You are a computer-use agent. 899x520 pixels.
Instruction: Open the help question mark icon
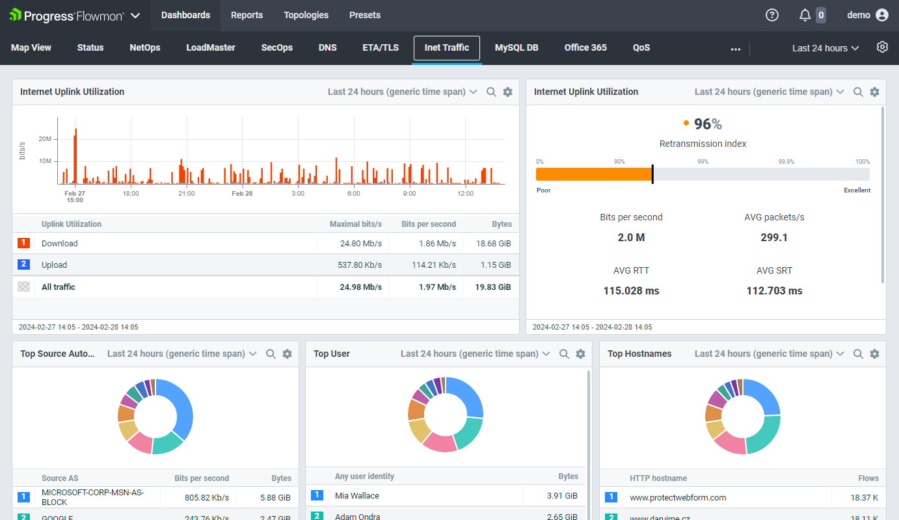pos(772,15)
